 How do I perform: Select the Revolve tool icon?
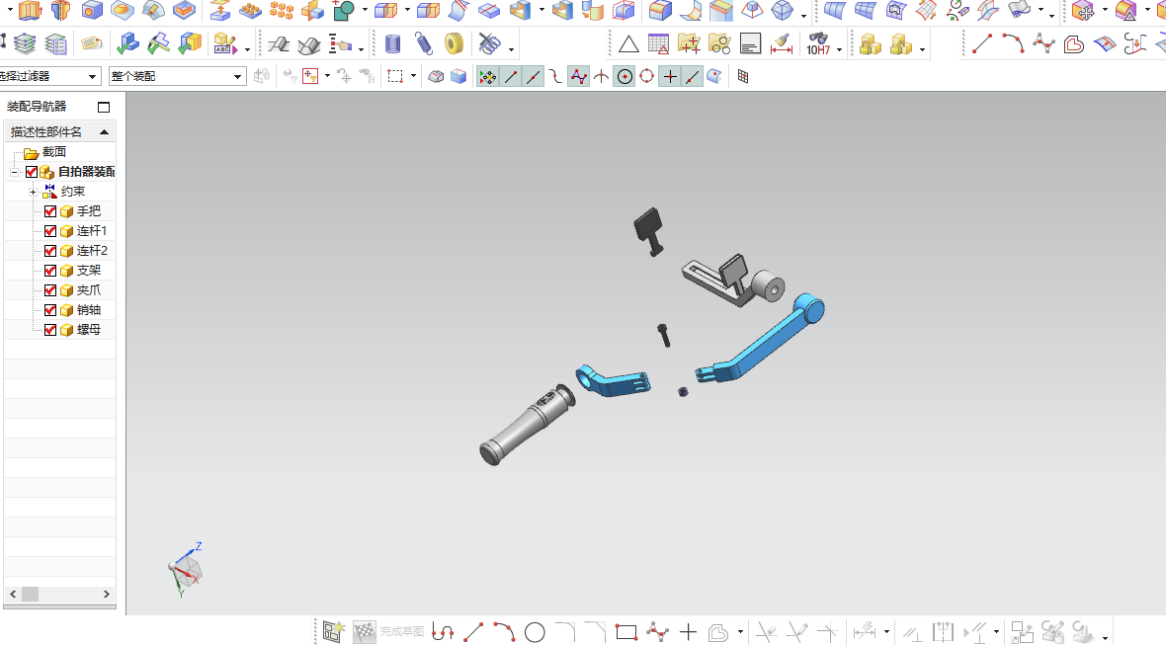(x=60, y=11)
